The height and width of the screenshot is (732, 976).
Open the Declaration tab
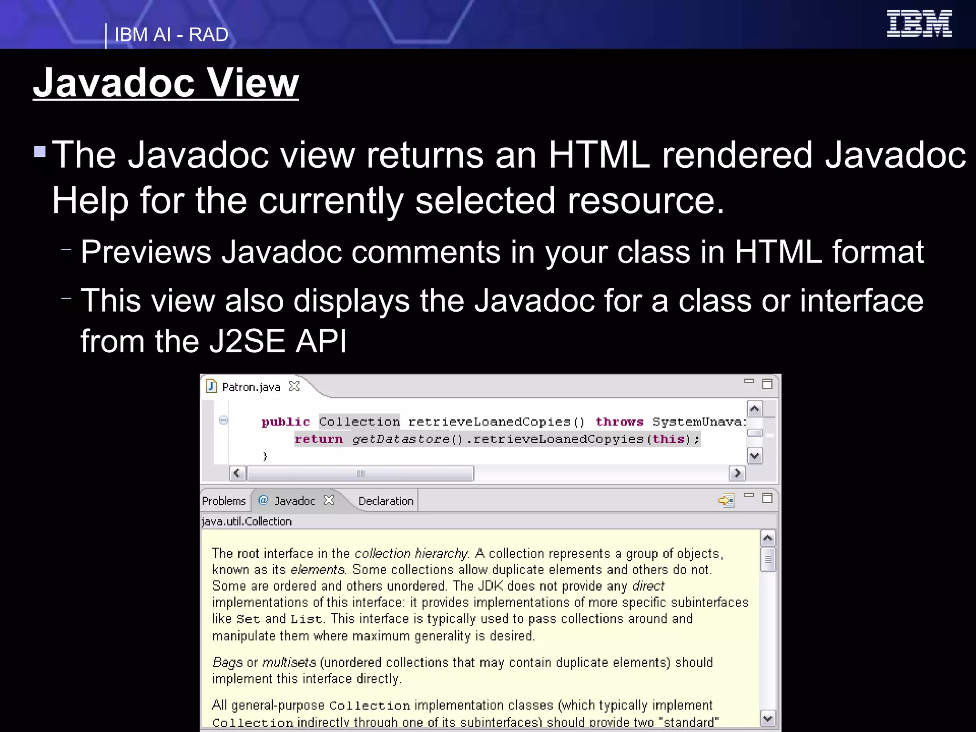386,501
